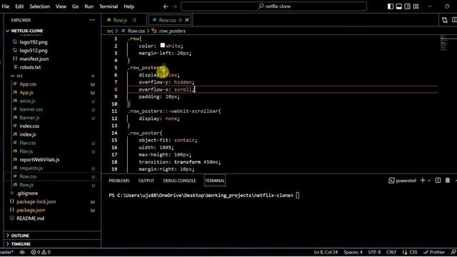This screenshot has width=457, height=257.
Task: Click the CRLF end of line indicator
Action: pos(391,252)
